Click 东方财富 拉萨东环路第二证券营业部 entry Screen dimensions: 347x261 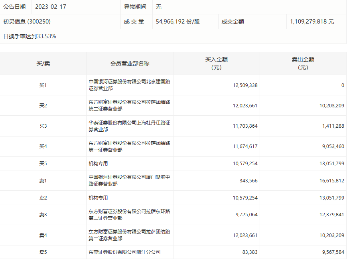(x=130, y=215)
